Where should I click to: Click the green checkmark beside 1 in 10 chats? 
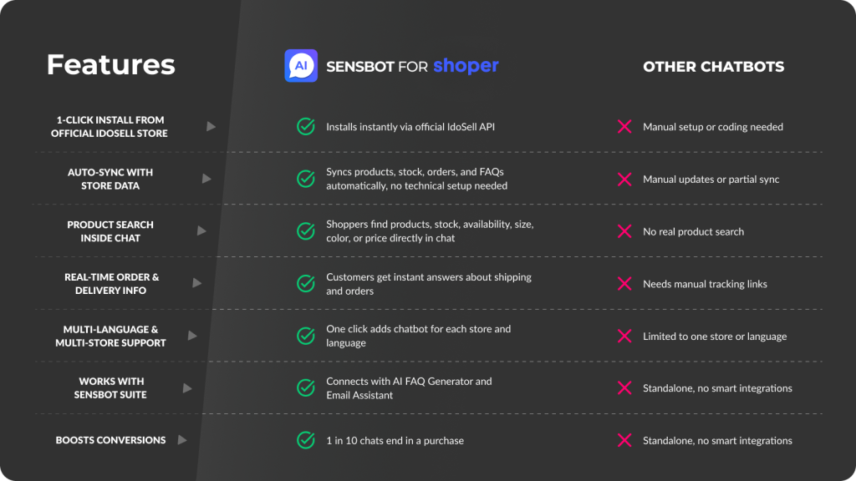coord(306,440)
